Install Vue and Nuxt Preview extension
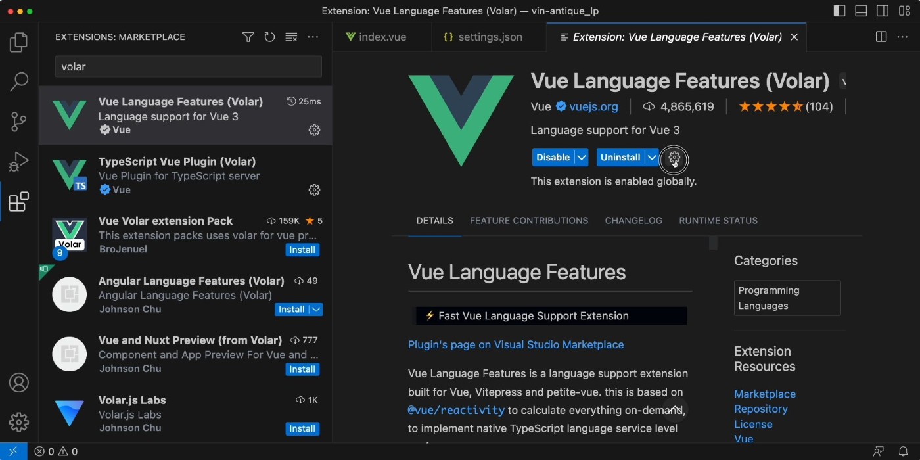Viewport: 920px width, 460px height. 302,369
